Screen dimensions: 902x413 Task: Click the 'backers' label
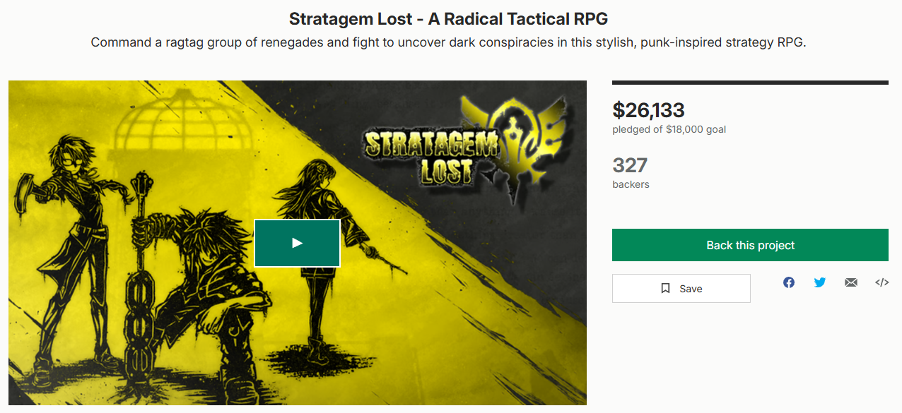[x=631, y=184]
